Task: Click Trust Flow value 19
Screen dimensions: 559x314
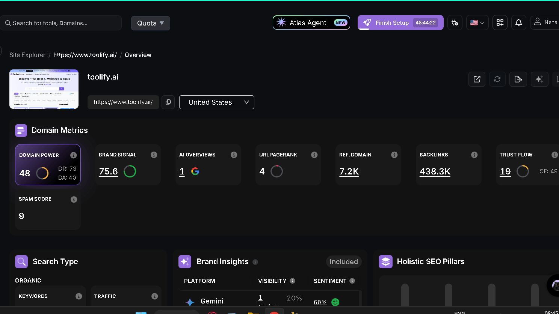Action: click(505, 171)
